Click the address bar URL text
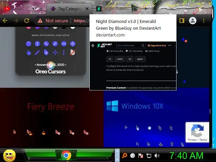Viewport: 216px width, 162px height. pos(81,21)
